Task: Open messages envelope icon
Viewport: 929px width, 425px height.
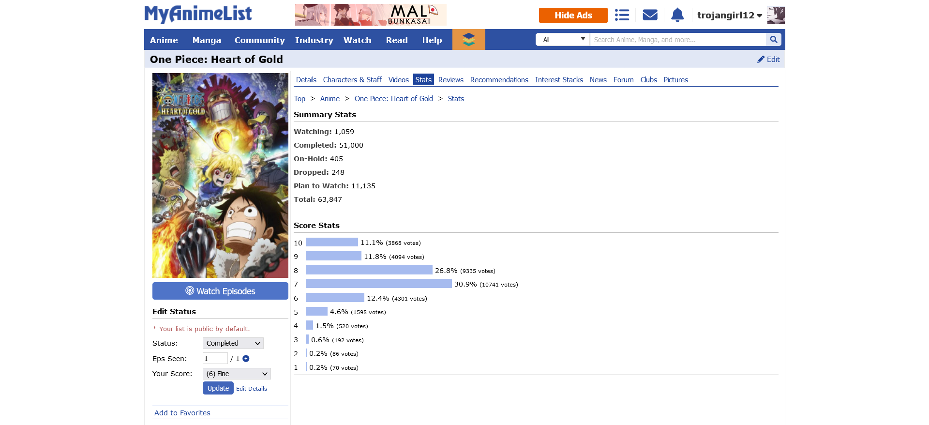Action: point(650,15)
